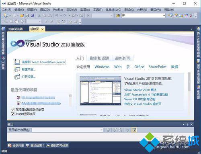201x154 pixels.
Task: Click the Save floppy disk icon
Action: point(27,16)
